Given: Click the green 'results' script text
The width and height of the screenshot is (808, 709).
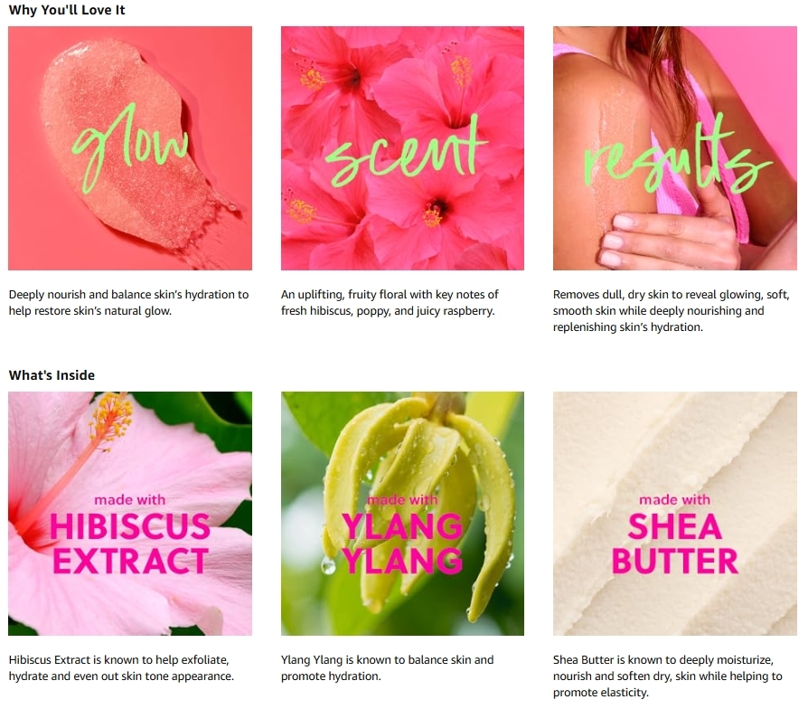Looking at the screenshot, I should (x=678, y=155).
